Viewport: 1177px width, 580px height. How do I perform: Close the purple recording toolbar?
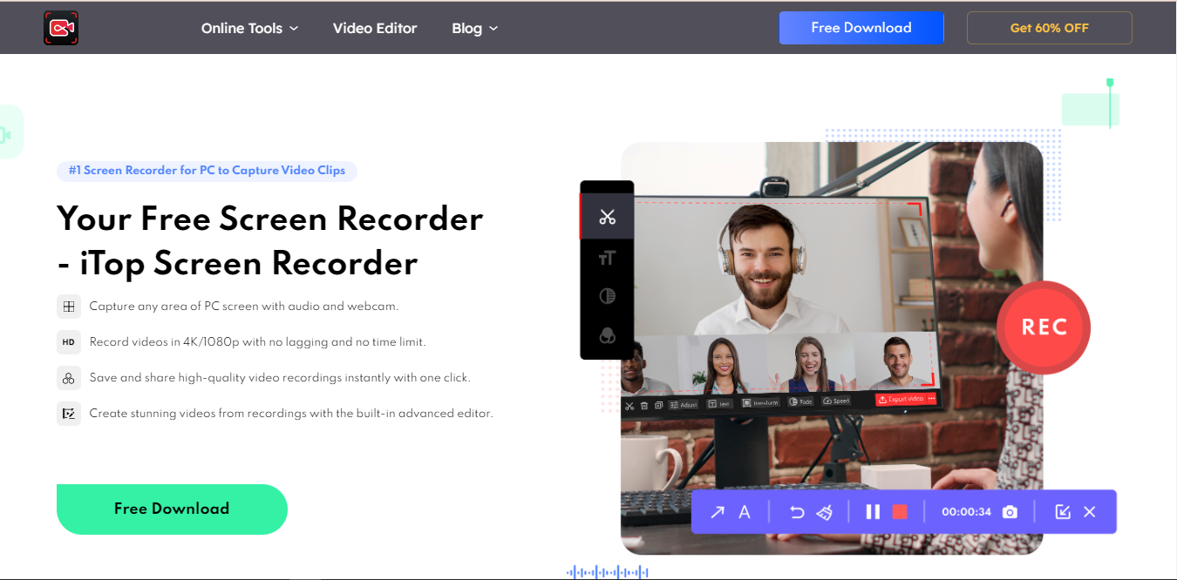tap(1090, 512)
